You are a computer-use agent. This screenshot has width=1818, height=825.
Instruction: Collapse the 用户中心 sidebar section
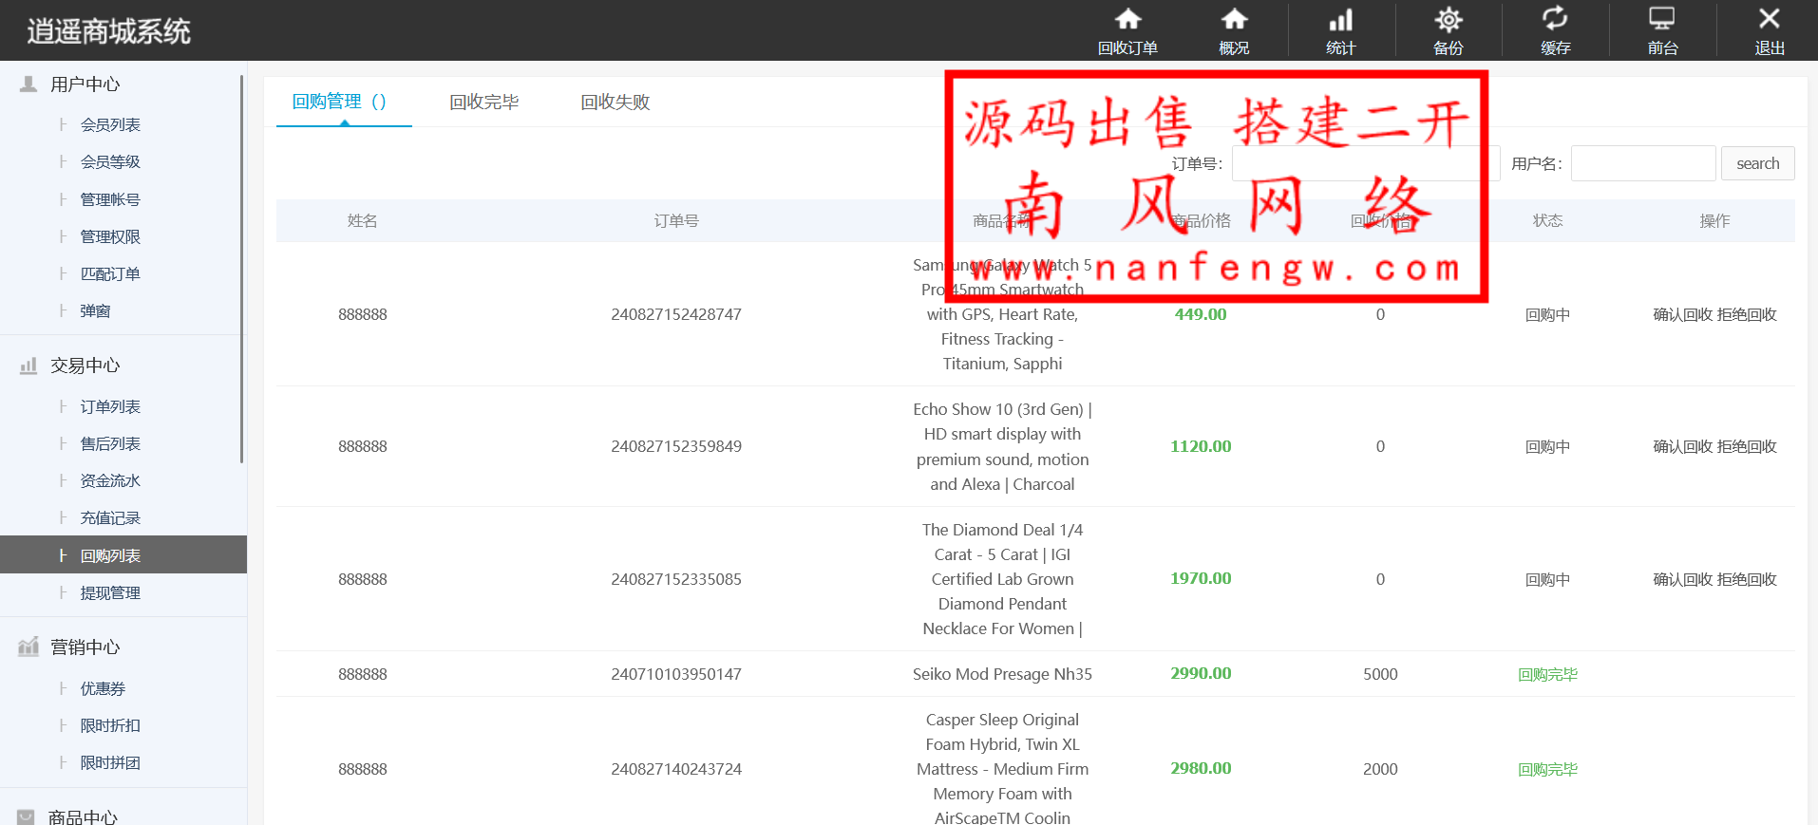tap(85, 84)
